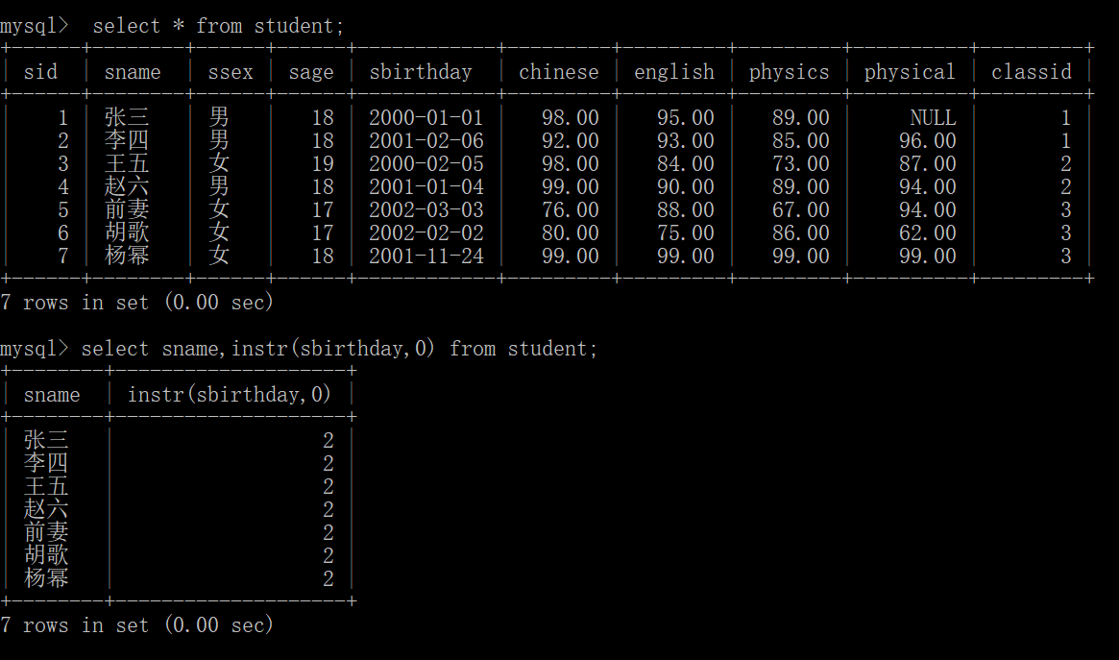1119x660 pixels.
Task: Click 赵六 in the instr result table
Action: click(46, 509)
